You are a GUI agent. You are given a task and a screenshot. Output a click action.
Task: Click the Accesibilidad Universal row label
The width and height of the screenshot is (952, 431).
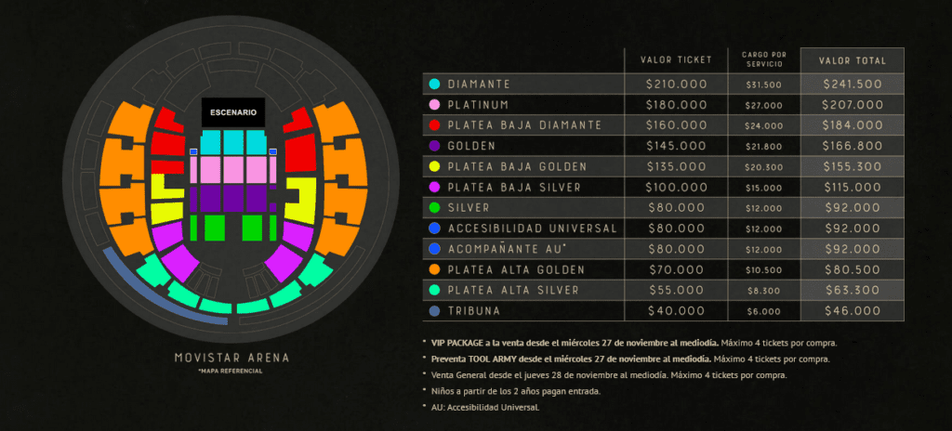click(532, 229)
